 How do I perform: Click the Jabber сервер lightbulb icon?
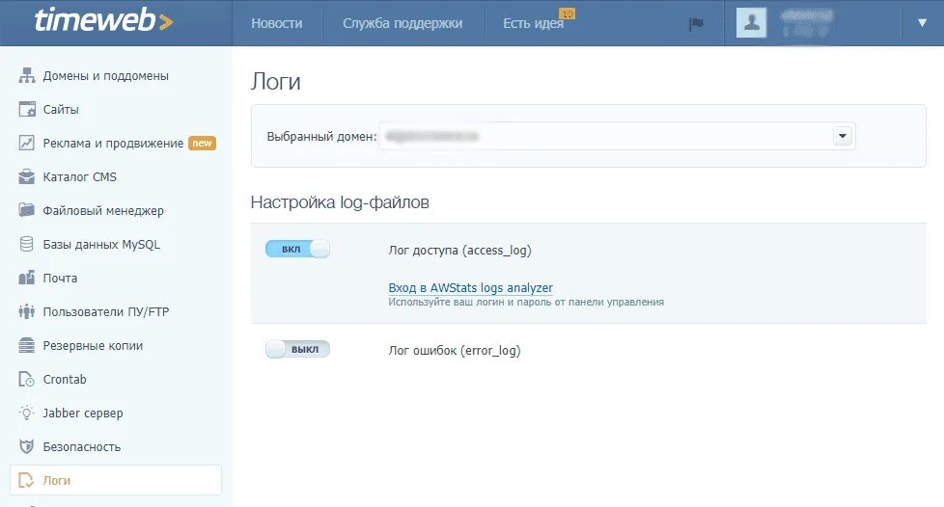coord(26,413)
